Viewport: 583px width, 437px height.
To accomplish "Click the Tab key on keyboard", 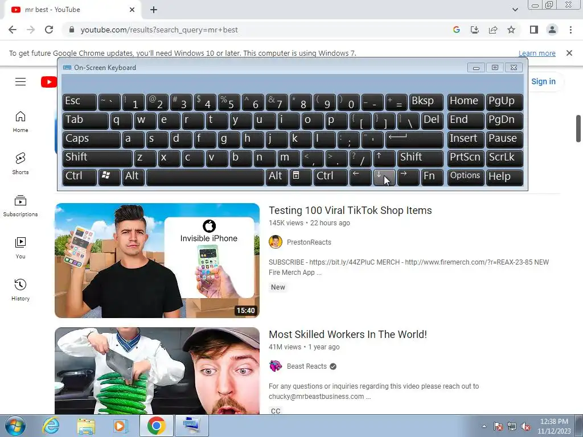I will [85, 121].
